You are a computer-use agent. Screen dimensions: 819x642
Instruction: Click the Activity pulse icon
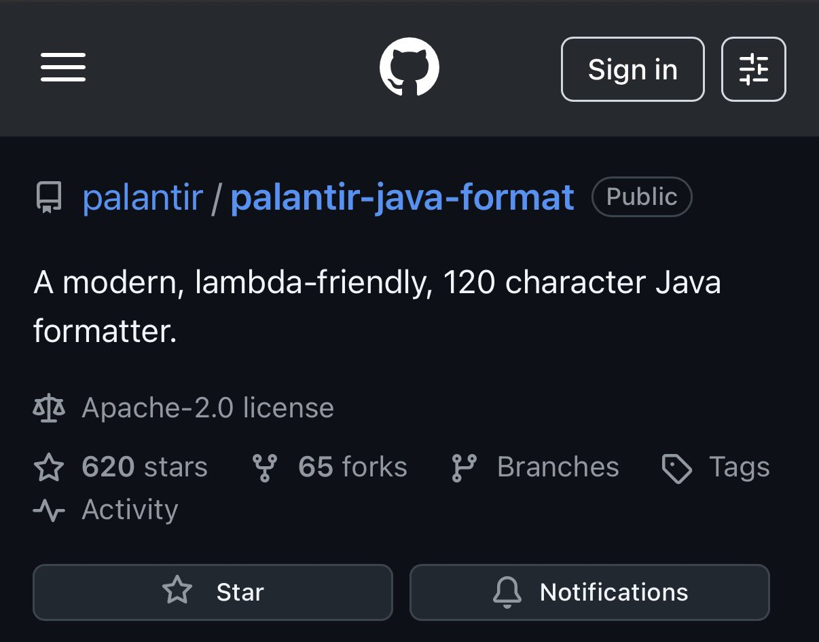click(x=49, y=510)
